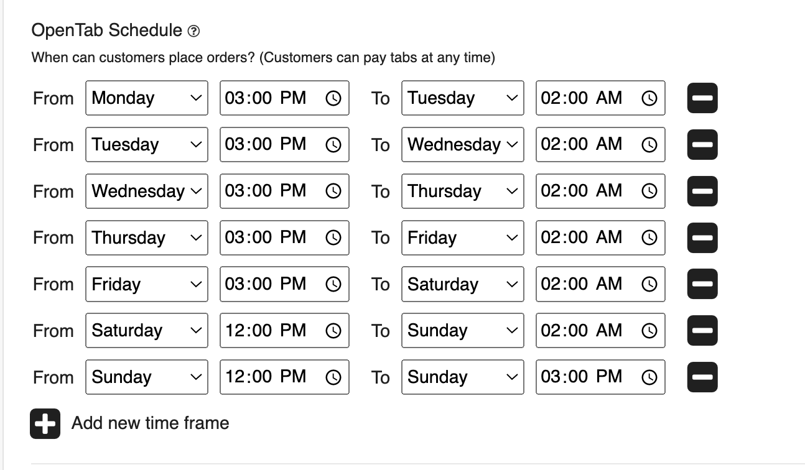Select the Sunday 12:00 PM start time field
The width and height of the screenshot is (805, 470).
(x=284, y=377)
